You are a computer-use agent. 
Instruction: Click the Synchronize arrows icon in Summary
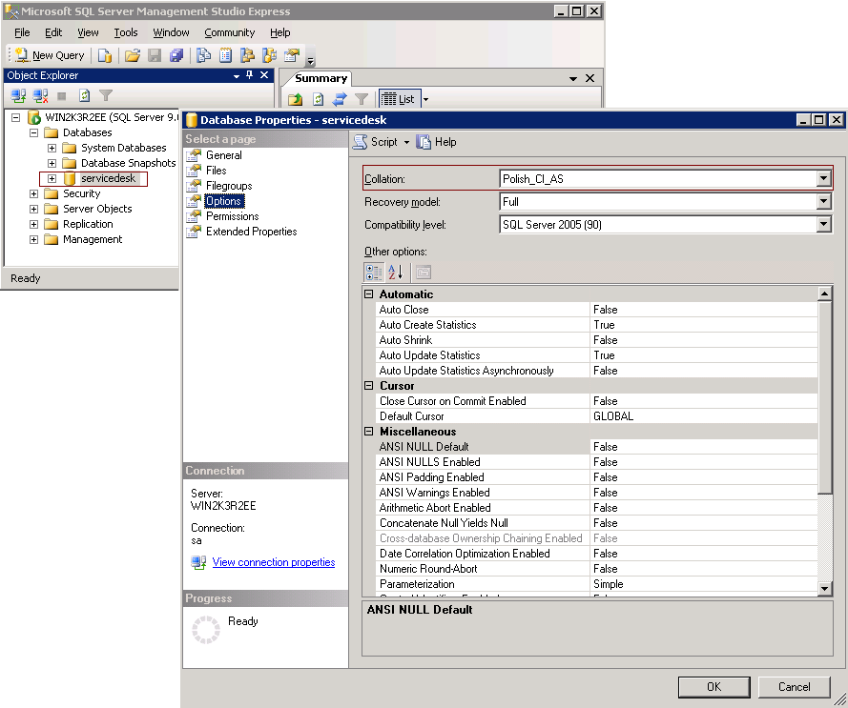[340, 99]
